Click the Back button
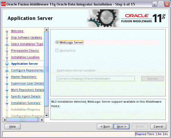The width and height of the screenshot is (171, 138). point(105,126)
